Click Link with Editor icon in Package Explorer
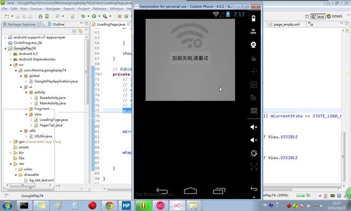Viewport: 351px width, 211px height. pos(80,31)
